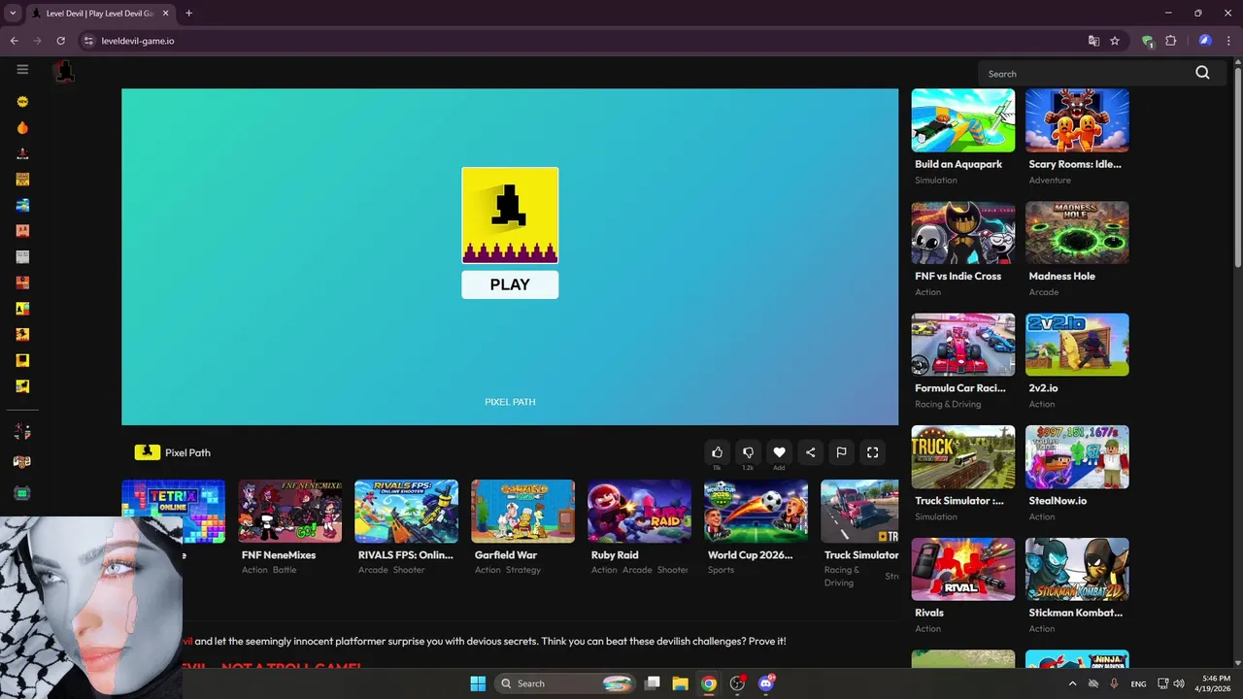Viewport: 1243px width, 699px height.
Task: Open Tetrix Online game thumbnail
Action: point(173,511)
